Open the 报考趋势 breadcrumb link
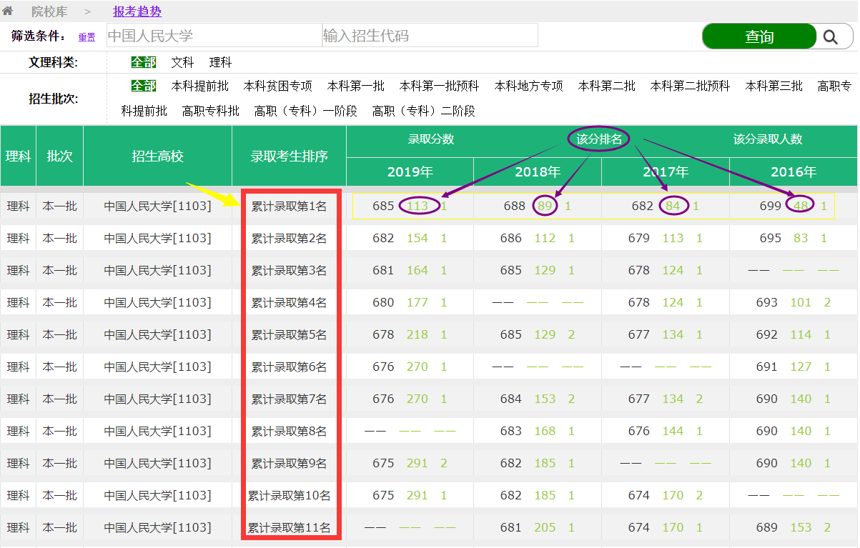Screen dimensions: 860x548 click(x=137, y=11)
